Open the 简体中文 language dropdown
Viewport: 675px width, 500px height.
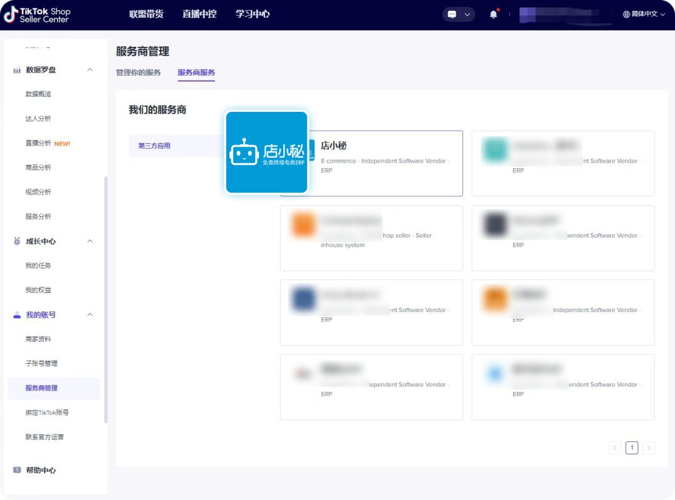coord(646,14)
